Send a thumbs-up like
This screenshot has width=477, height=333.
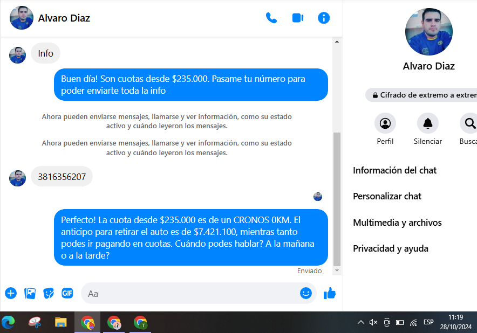pos(330,294)
